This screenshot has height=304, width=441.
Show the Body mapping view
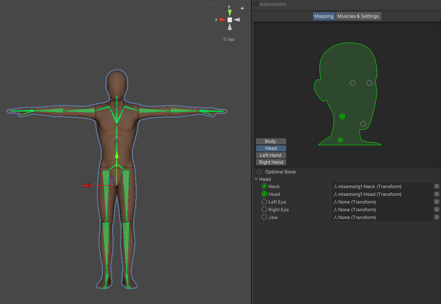pos(271,141)
